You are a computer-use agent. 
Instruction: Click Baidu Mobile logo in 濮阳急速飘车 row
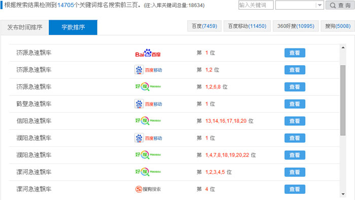point(148,138)
